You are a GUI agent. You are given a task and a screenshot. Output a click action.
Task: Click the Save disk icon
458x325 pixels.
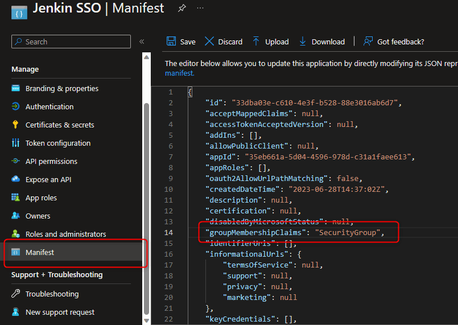171,41
